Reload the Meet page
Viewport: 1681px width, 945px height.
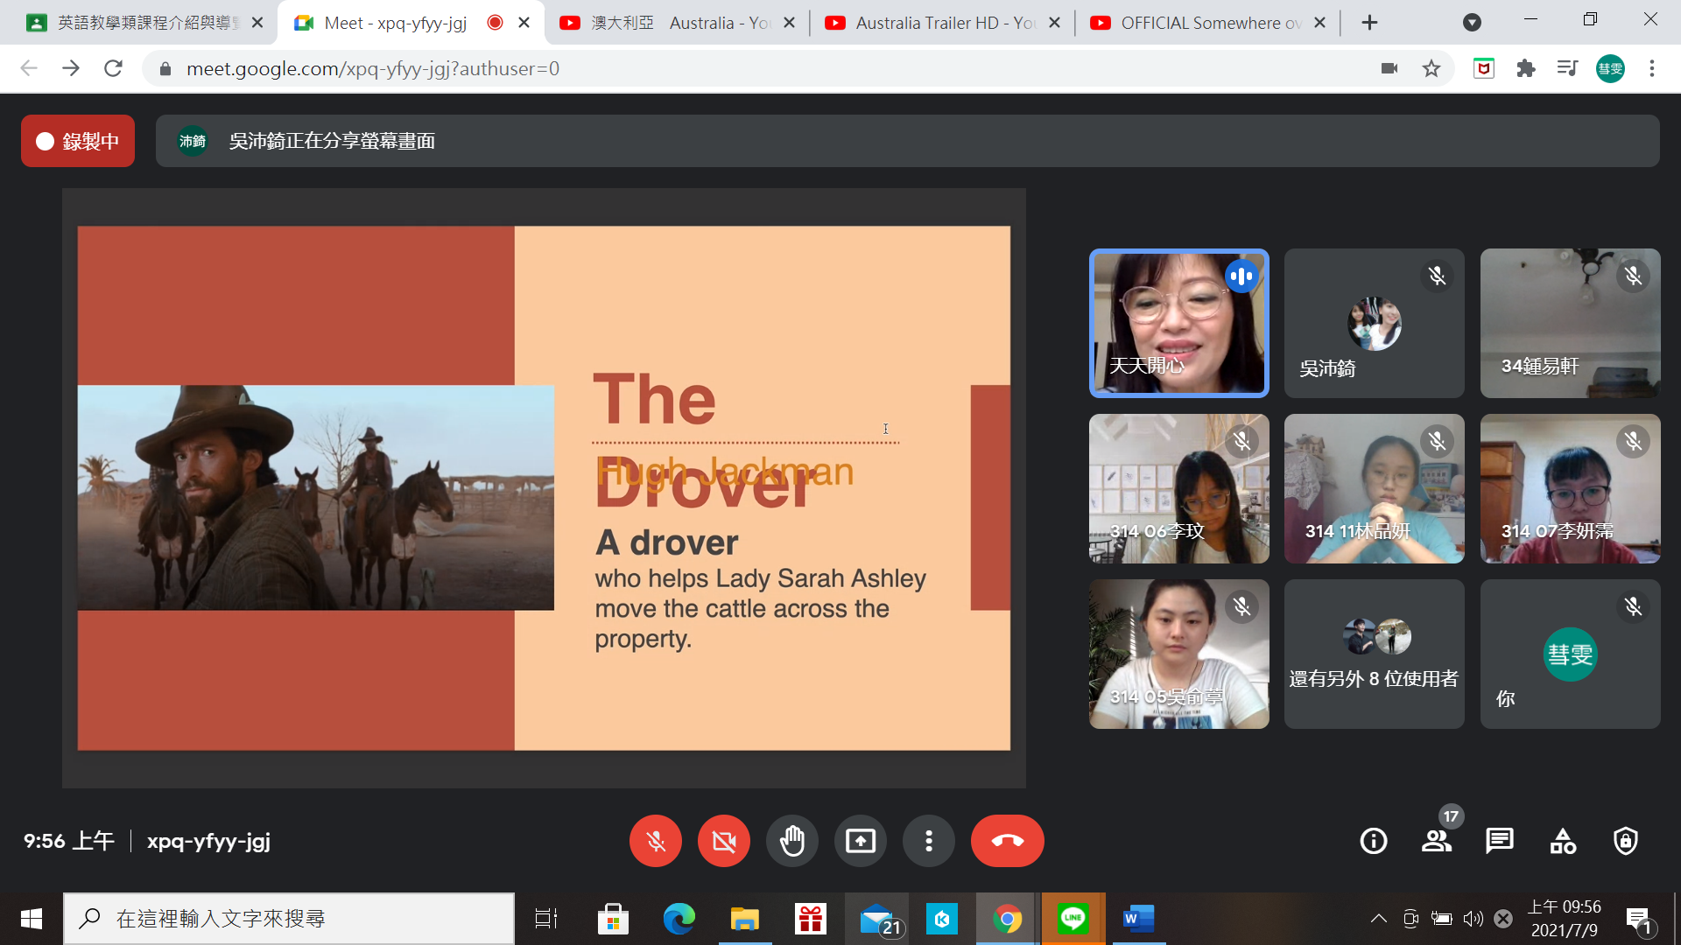113,68
